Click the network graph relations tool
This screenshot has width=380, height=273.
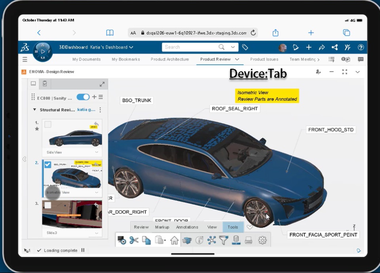(x=211, y=240)
